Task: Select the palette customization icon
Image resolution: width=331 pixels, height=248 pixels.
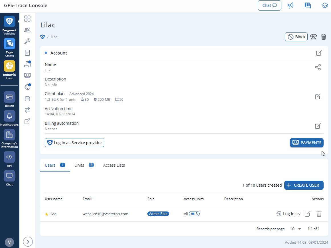Action: 27,87
